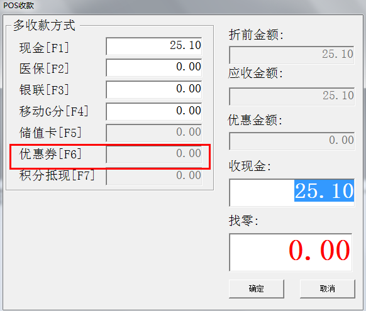Click the 优惠券[F6] label
This screenshot has width=366, height=311.
point(50,154)
